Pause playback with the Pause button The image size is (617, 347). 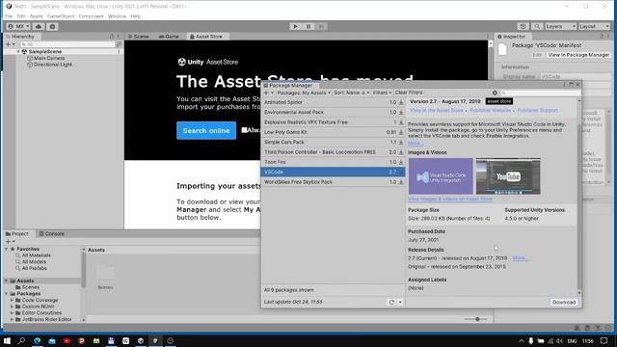(308, 26)
